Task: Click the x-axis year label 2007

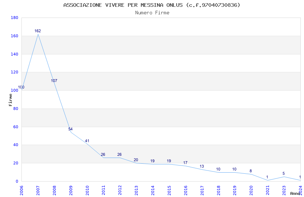Action: click(38, 191)
